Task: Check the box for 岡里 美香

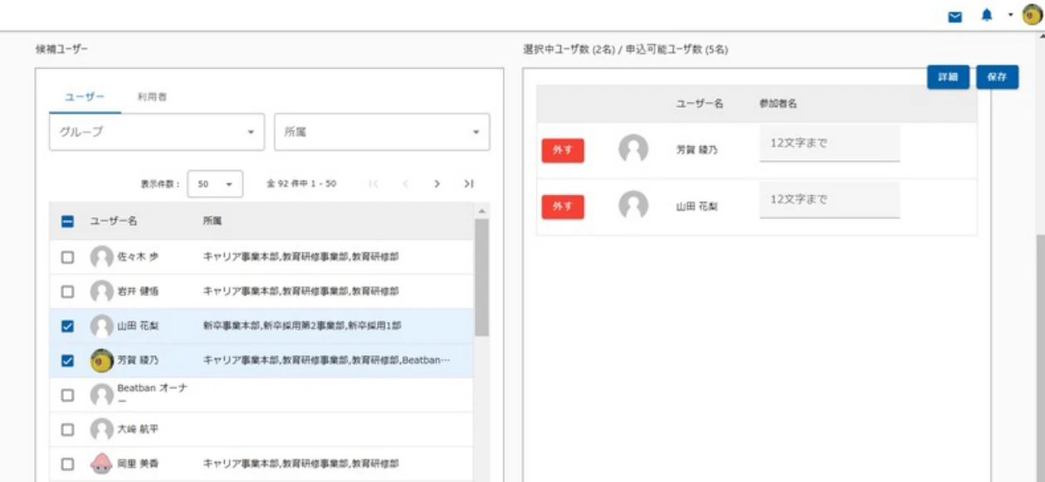Action: tap(68, 465)
